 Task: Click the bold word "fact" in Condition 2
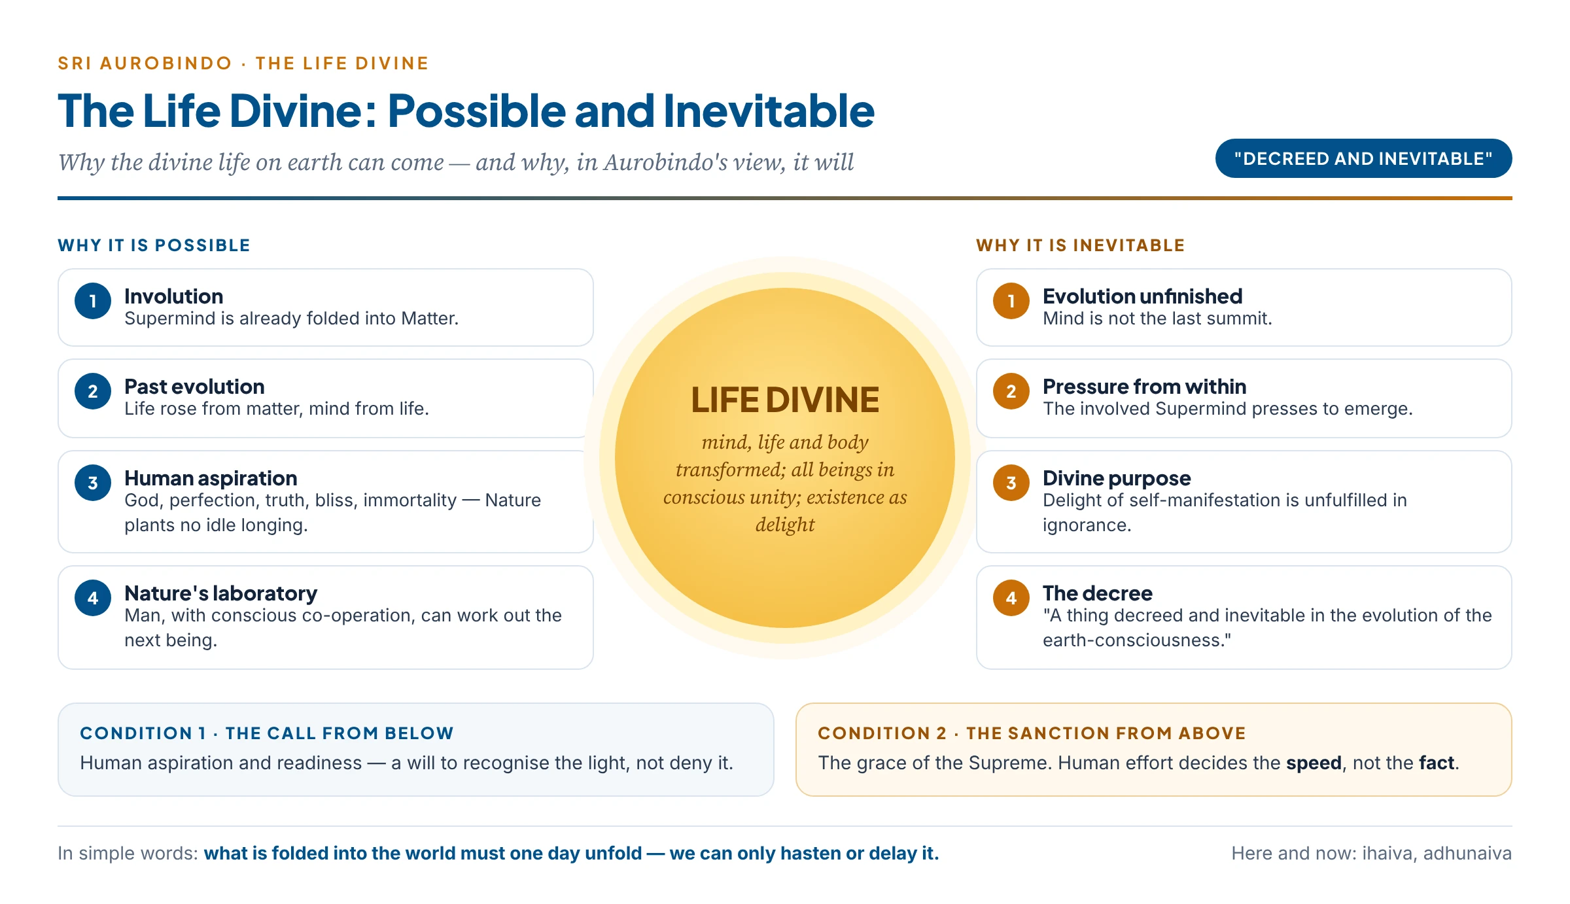click(x=1437, y=763)
